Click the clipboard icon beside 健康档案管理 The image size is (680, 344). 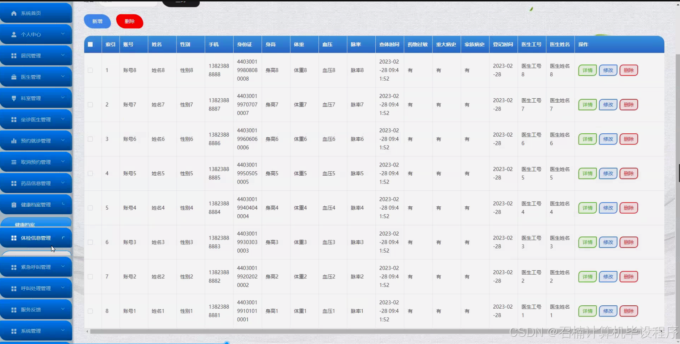[14, 205]
